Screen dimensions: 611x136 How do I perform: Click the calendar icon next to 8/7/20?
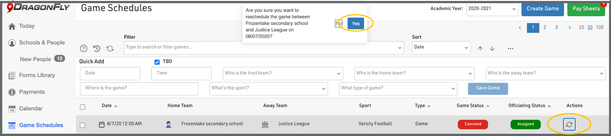[102, 124]
